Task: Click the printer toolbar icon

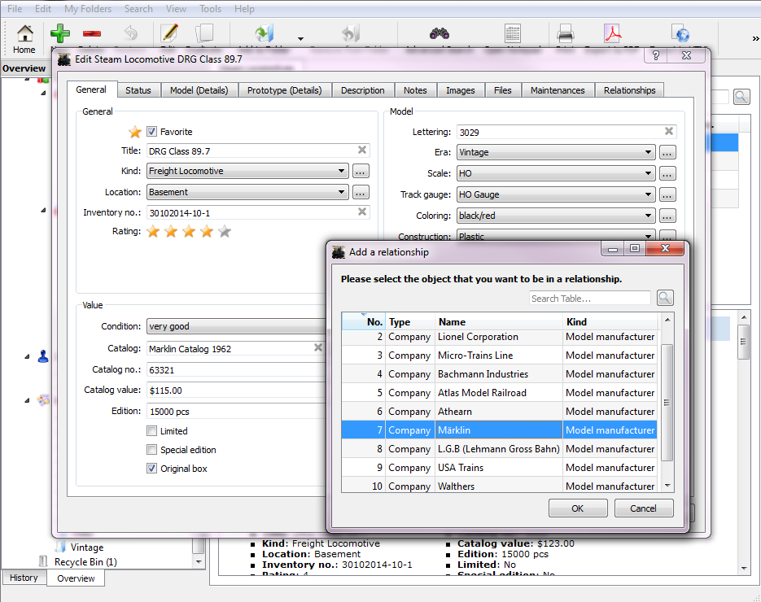Action: 566,33
